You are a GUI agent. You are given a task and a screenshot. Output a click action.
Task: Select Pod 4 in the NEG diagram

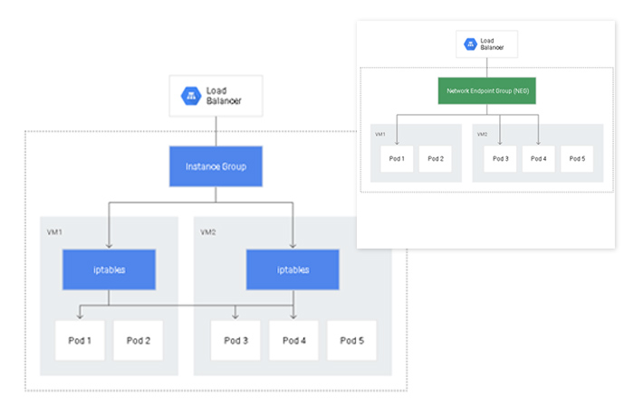point(538,159)
